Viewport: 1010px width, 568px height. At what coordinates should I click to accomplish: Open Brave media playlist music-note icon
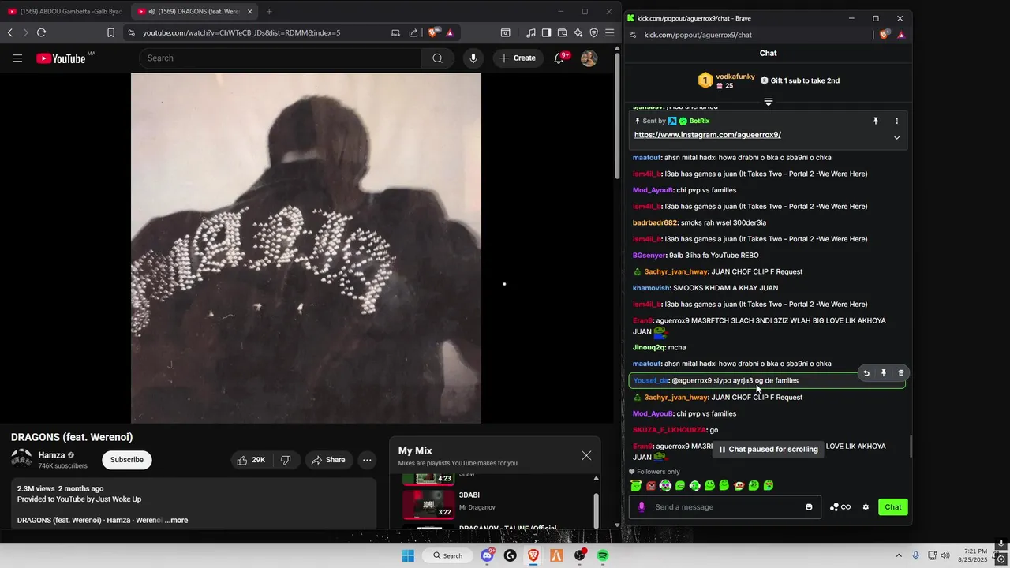tap(530, 32)
